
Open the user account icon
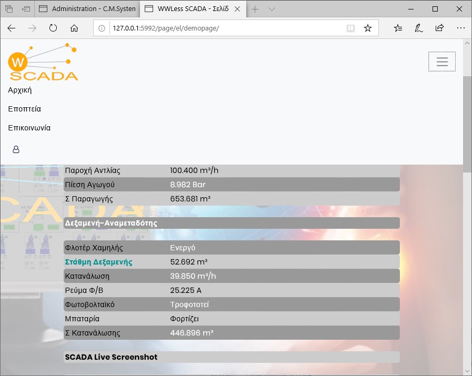pos(16,150)
